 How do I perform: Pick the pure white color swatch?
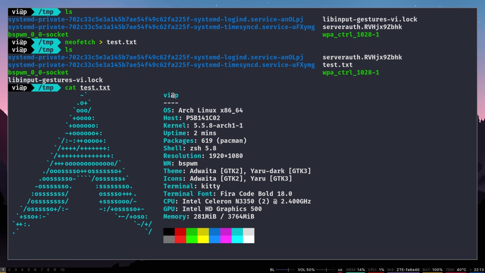(249, 239)
